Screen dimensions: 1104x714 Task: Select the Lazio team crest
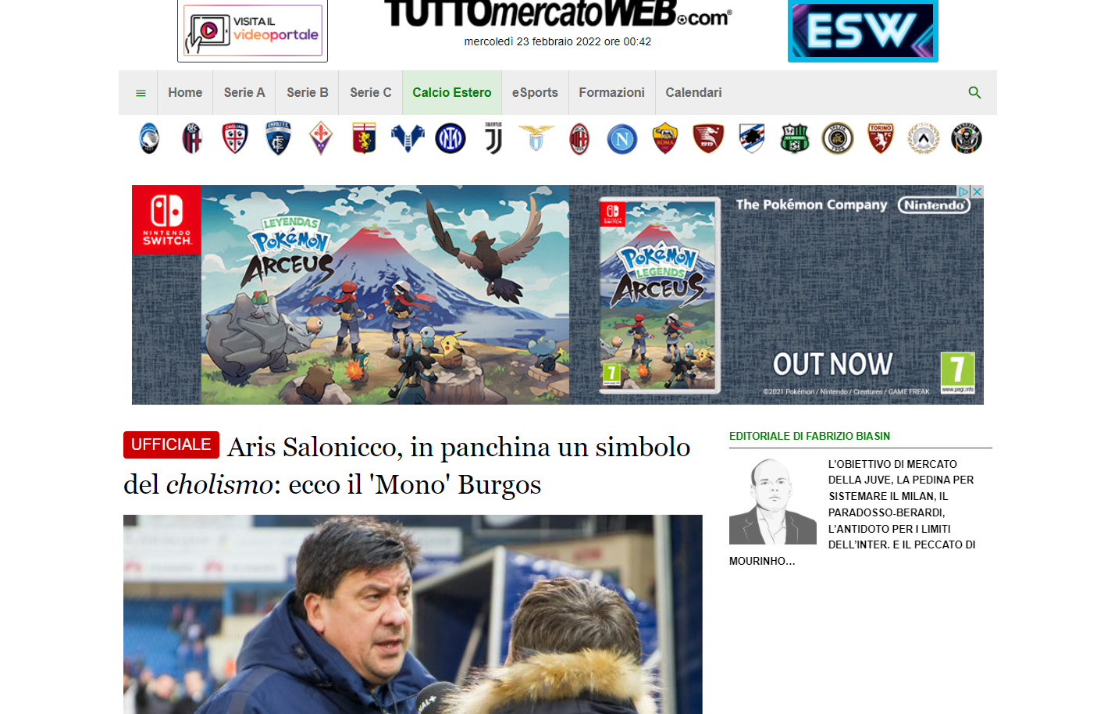536,138
